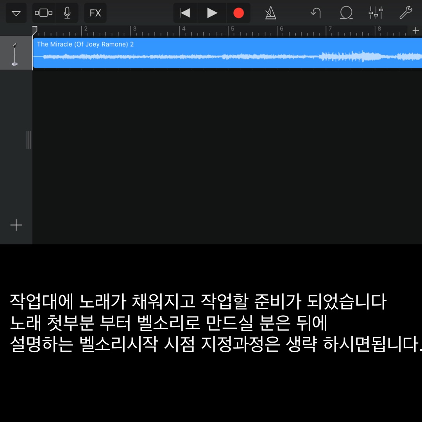Jump to beginning of the song
422x422 pixels.
coord(185,13)
